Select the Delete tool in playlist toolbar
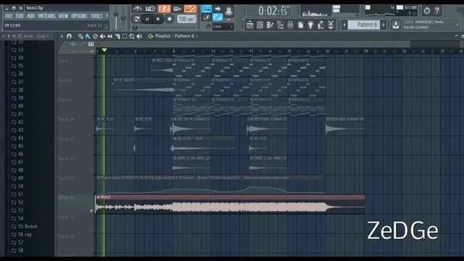This screenshot has width=464, height=261. (95, 36)
